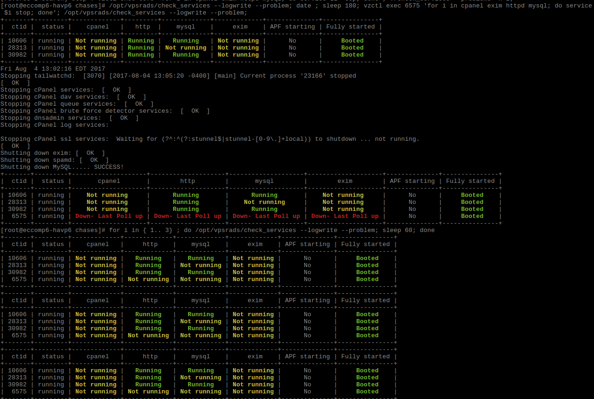Click the Stopping cPanel log services line

tap(54, 125)
